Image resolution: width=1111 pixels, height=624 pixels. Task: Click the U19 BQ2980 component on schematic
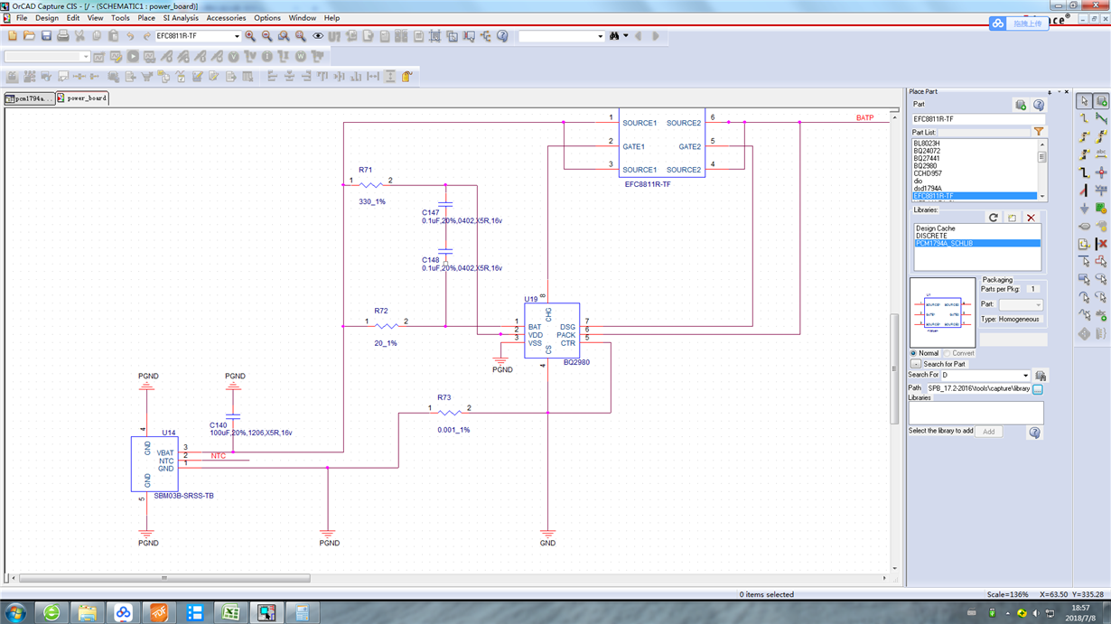552,331
